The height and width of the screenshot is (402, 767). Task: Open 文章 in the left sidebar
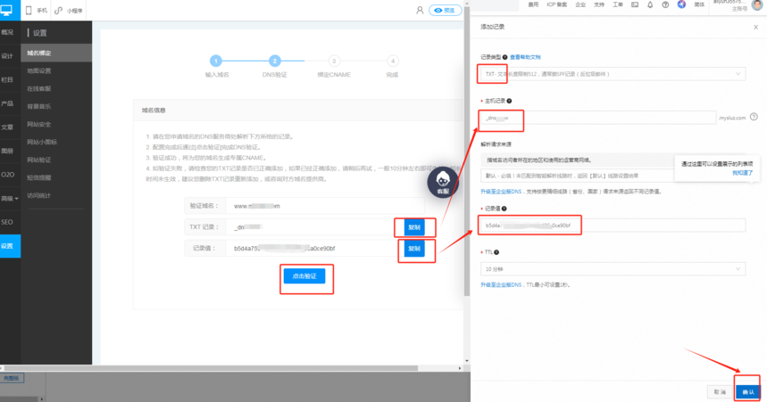click(7, 127)
